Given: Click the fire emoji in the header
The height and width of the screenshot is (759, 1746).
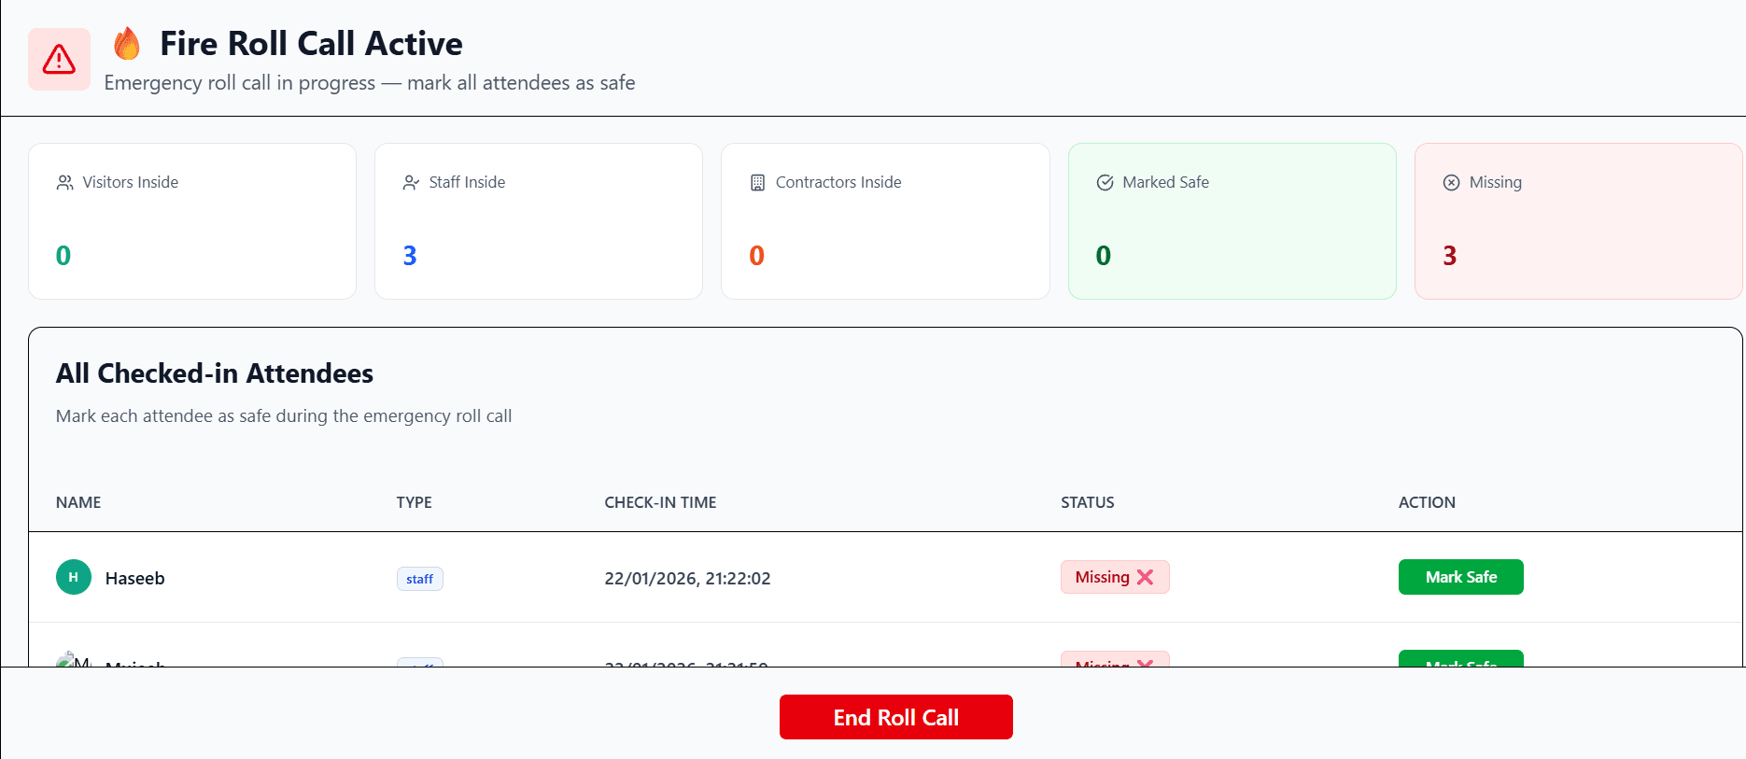Looking at the screenshot, I should coord(127,42).
